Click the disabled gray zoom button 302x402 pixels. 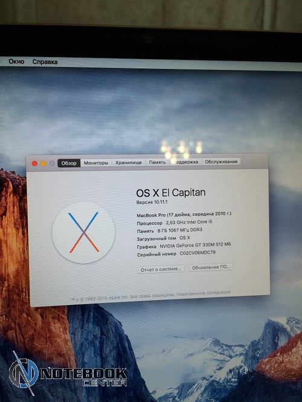pyautogui.click(x=52, y=163)
